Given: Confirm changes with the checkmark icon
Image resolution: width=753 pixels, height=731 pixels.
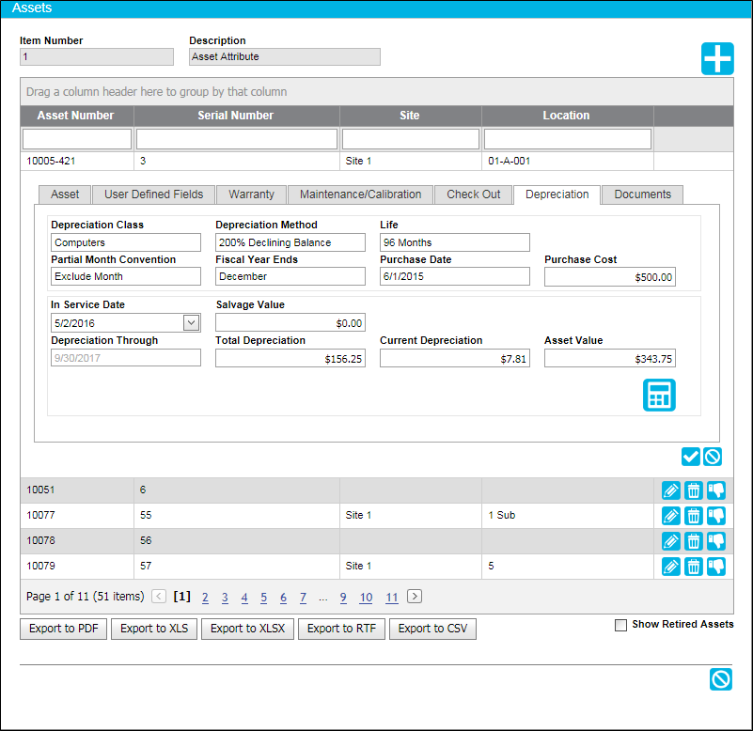Looking at the screenshot, I should [x=691, y=457].
